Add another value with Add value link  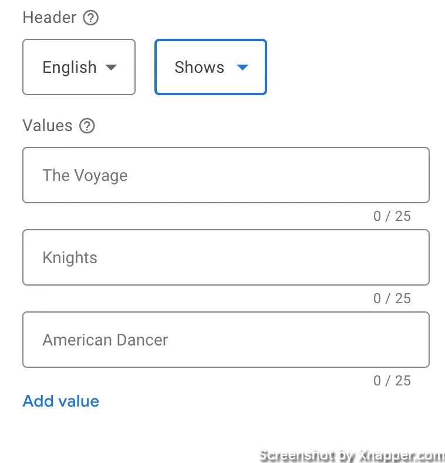coord(61,401)
